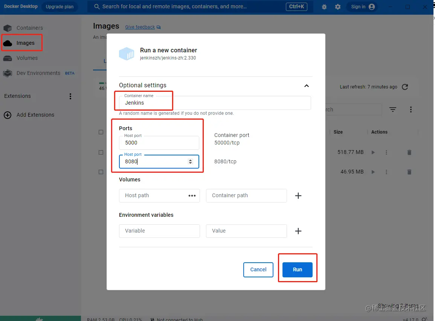Screen dimensions: 435x321
Task: Open settings gear icon
Action: [x=337, y=7]
